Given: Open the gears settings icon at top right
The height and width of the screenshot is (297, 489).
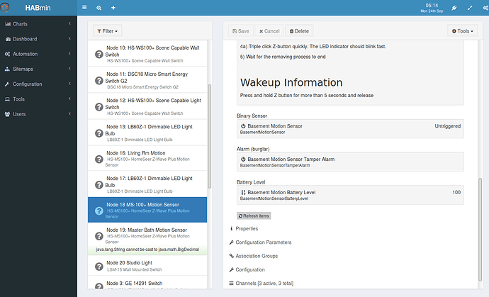Looking at the screenshot, I should [483, 8].
